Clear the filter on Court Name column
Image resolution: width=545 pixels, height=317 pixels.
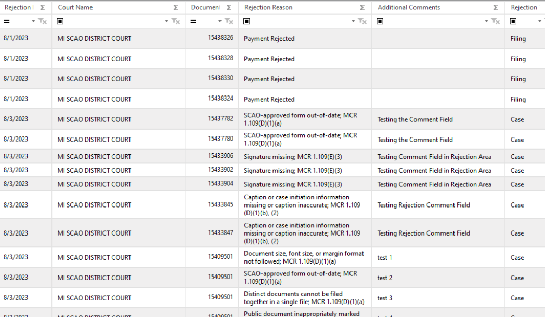tap(177, 21)
